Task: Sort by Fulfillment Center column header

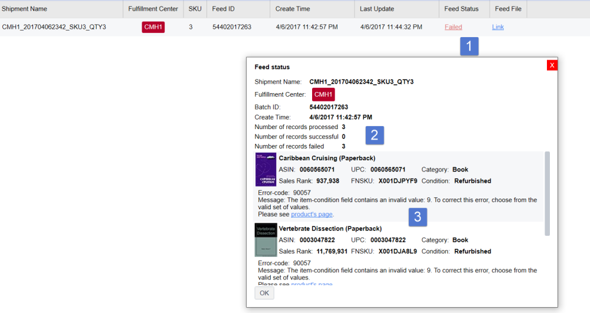Action: coord(153,9)
